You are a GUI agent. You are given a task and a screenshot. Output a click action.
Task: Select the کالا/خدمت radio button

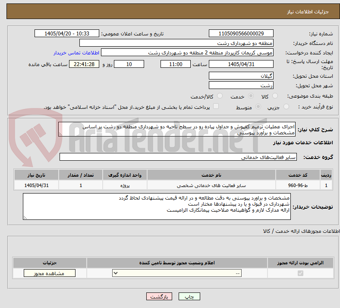pyautogui.click(x=220, y=96)
